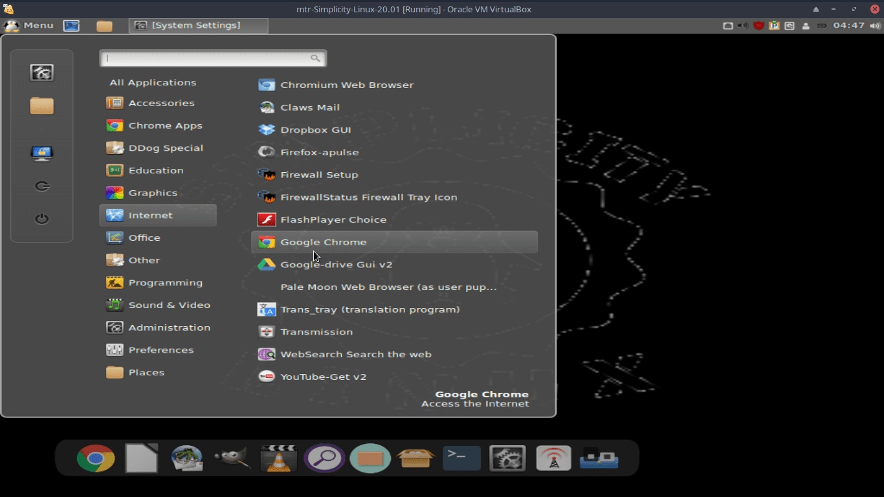Screen dimensions: 884x497
Task: Select Transmission in the application list
Action: tap(316, 331)
